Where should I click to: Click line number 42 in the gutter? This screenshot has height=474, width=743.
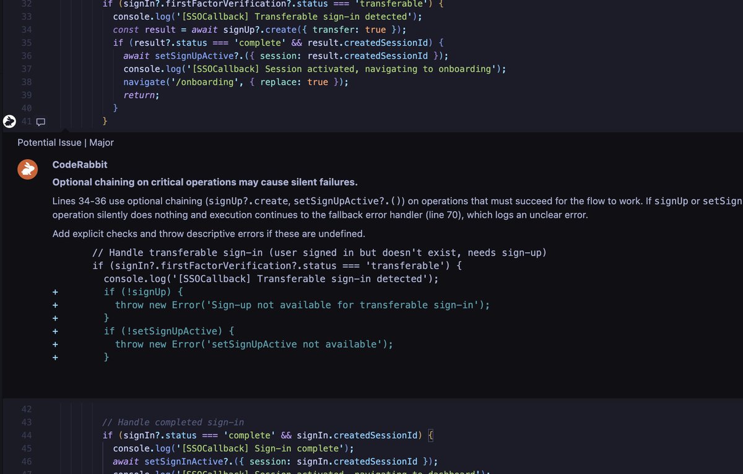[x=27, y=409]
